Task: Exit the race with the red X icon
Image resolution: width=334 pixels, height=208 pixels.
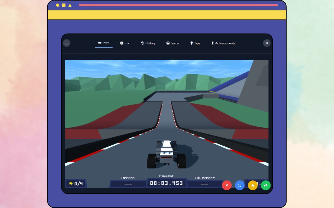Action: click(x=226, y=185)
